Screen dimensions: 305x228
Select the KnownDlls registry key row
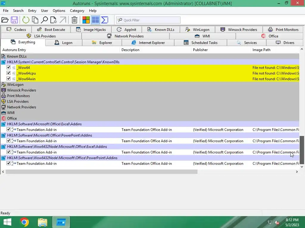coord(150,62)
